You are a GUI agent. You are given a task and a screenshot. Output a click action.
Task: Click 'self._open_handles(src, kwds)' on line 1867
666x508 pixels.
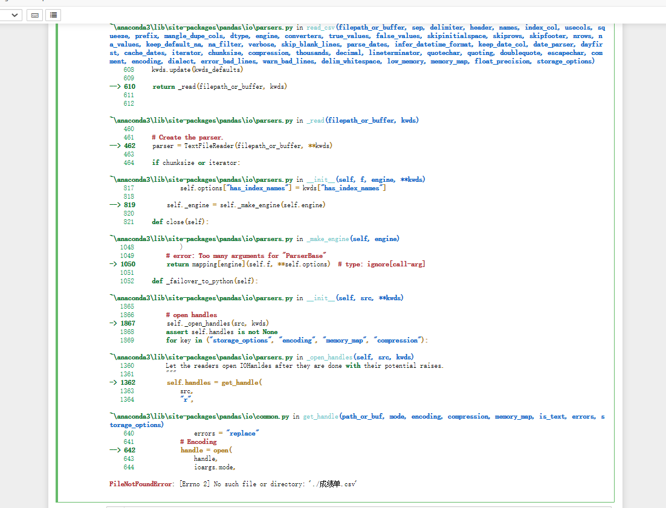[x=218, y=323]
